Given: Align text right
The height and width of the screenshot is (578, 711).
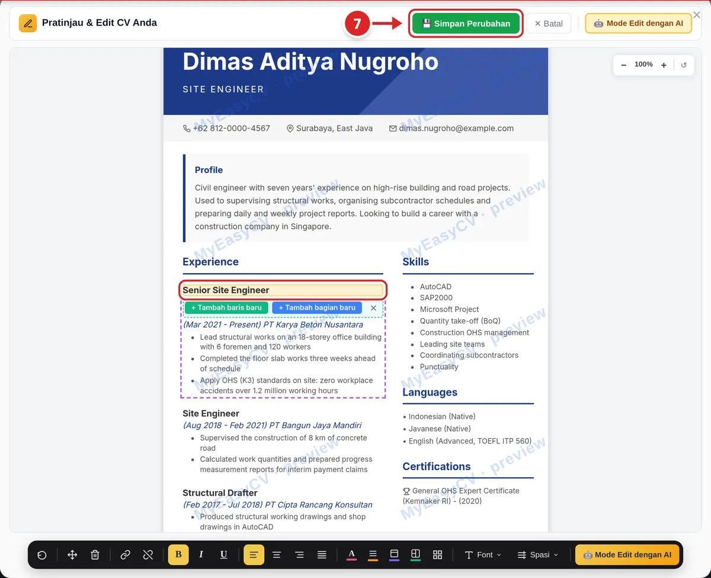Looking at the screenshot, I should point(299,555).
